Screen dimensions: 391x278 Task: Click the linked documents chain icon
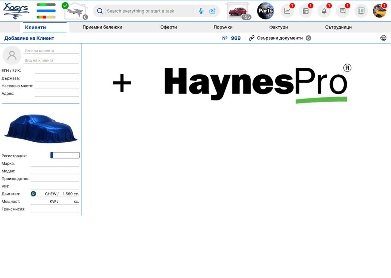pos(252,38)
